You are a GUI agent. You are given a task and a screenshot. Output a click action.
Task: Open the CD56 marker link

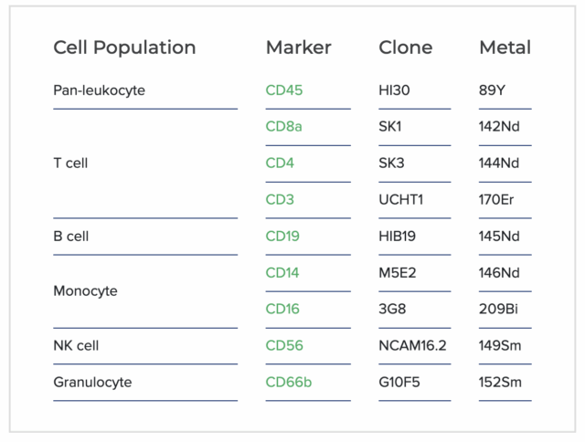pos(284,346)
